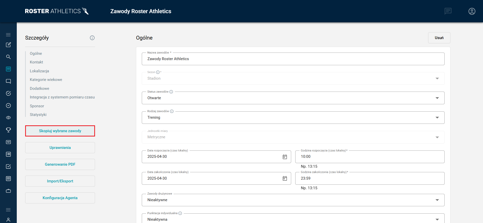Screen dimensions: 483x223
Task: Expand the Punktacja indywidualna dropdown
Action: pos(293,218)
